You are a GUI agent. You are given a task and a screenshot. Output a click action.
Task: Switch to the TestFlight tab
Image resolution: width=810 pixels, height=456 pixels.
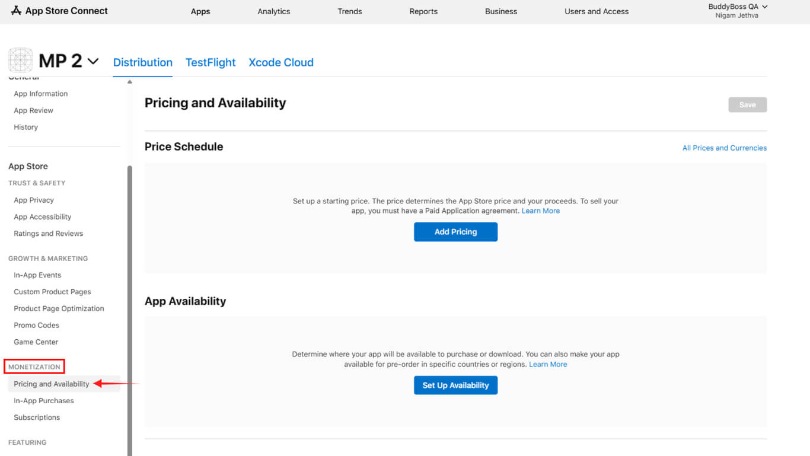211,62
